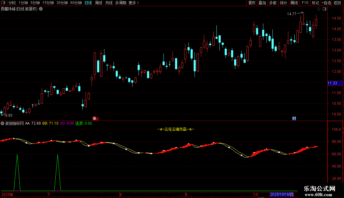Screen dimensions: 344x198
Task: Click the 返回 back button
Action: point(337,3)
